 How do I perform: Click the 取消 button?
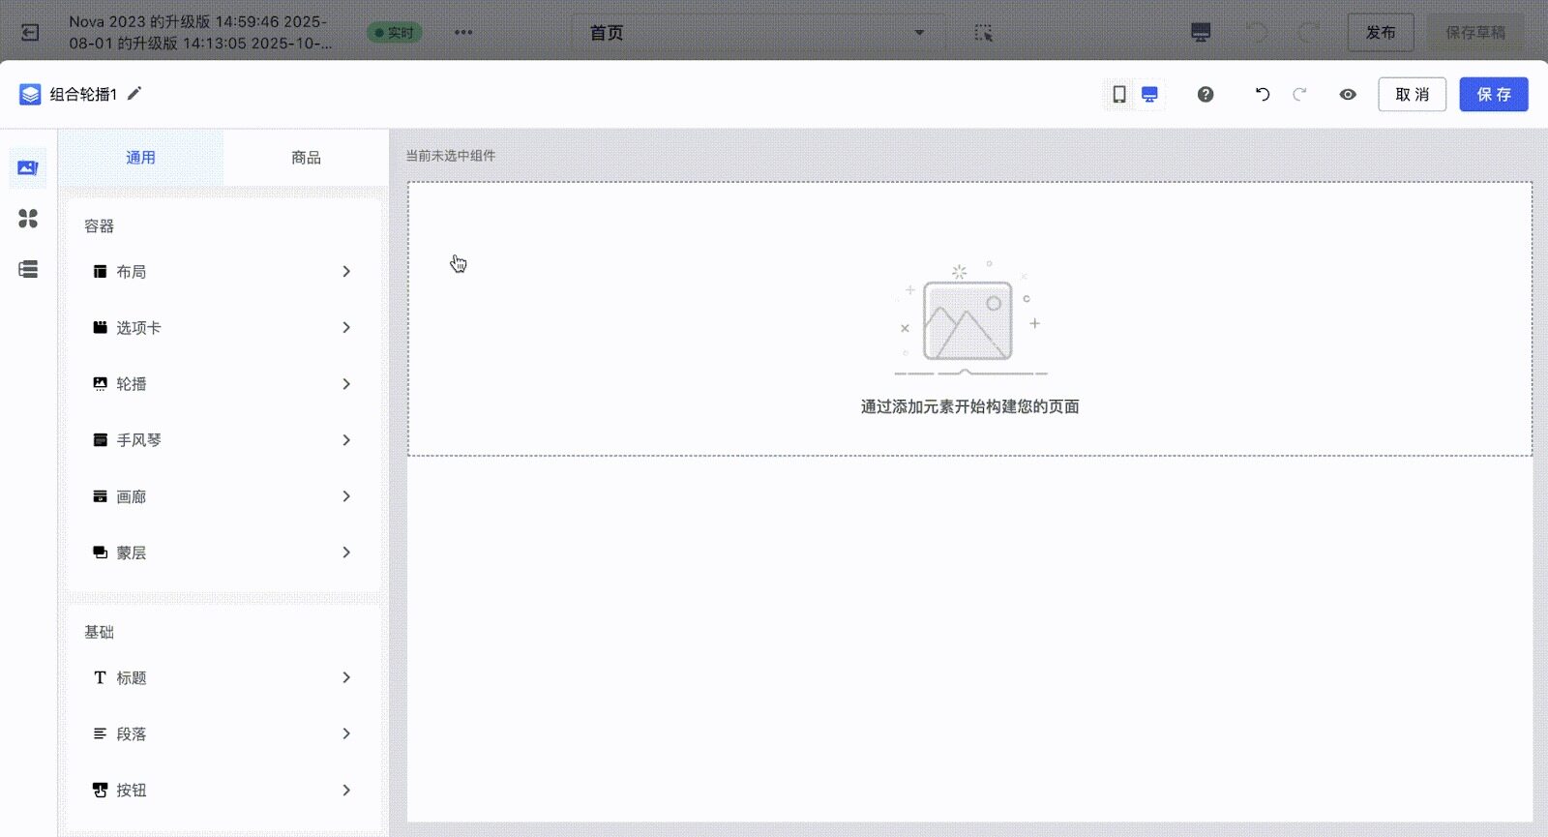click(x=1412, y=95)
